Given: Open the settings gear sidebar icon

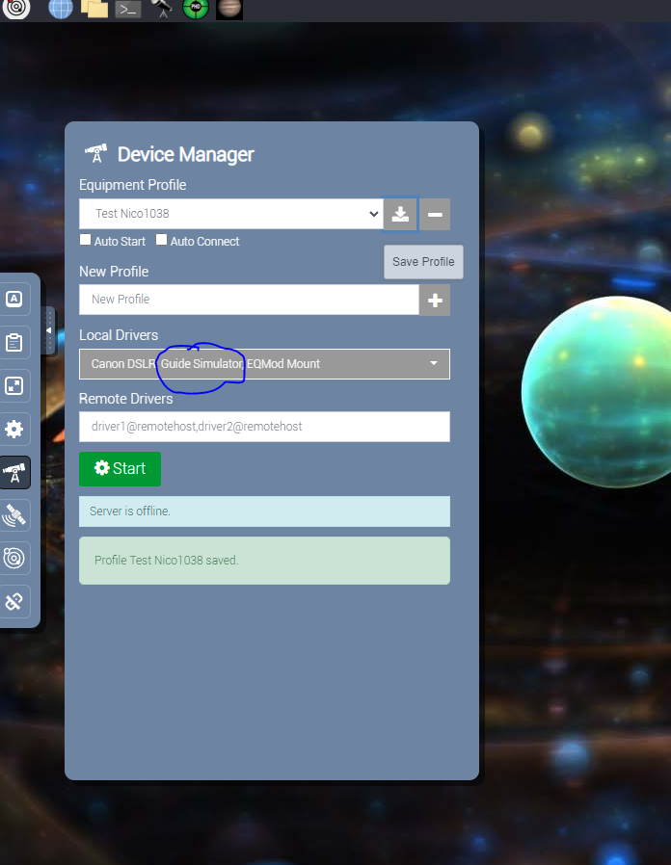Looking at the screenshot, I should coord(13,429).
